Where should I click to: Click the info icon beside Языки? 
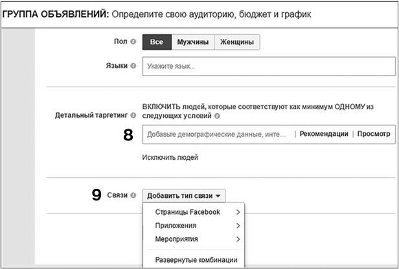tap(133, 66)
